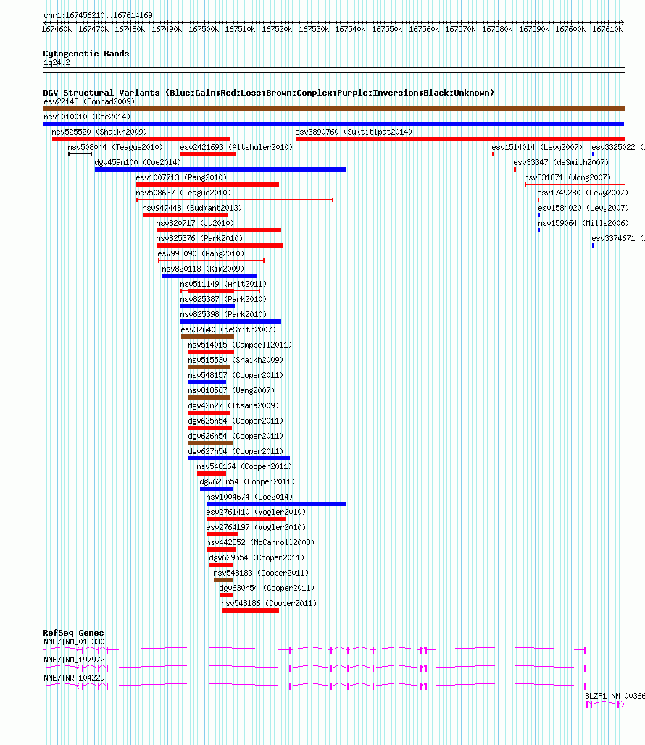Click the DGV Structural Variants track title

click(x=269, y=93)
